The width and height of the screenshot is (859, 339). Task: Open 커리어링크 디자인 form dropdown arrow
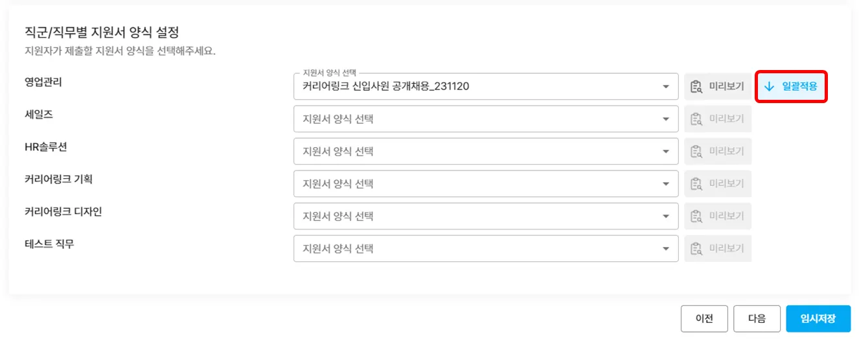(666, 216)
